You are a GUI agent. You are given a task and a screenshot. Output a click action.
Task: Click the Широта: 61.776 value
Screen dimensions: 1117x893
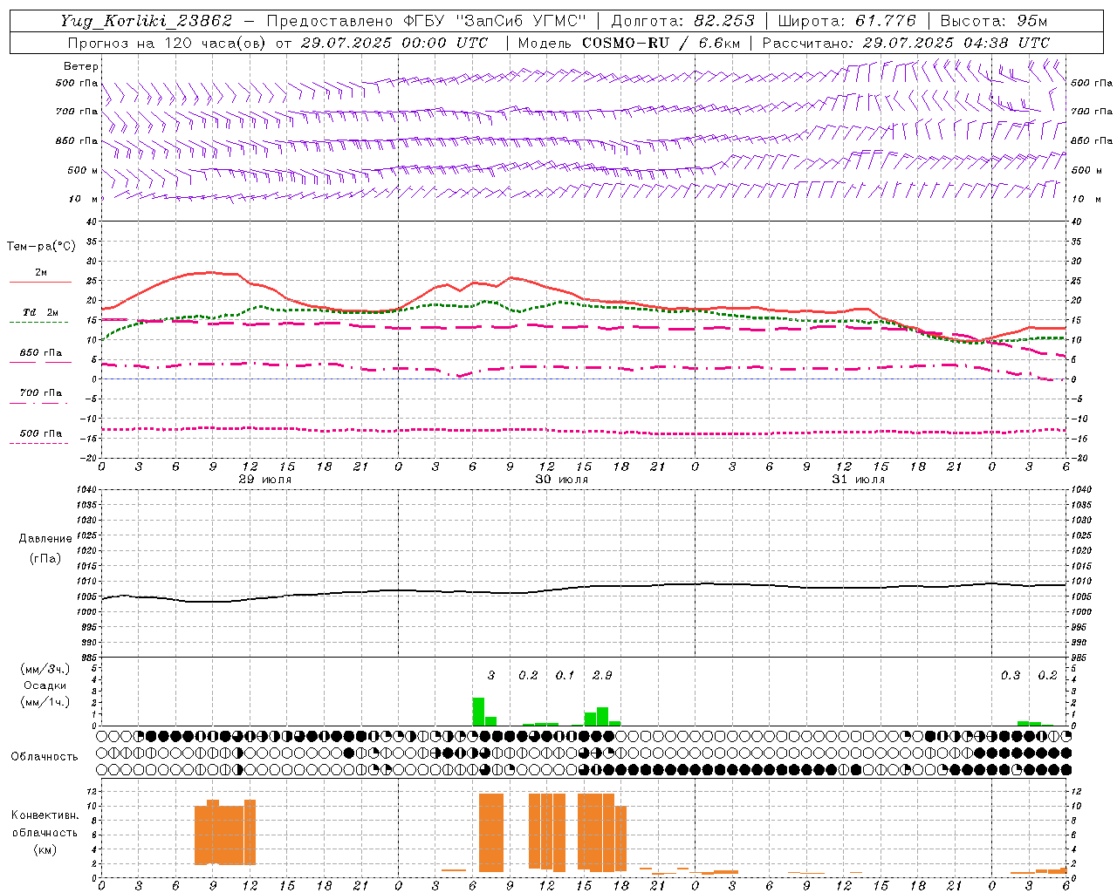point(846,21)
